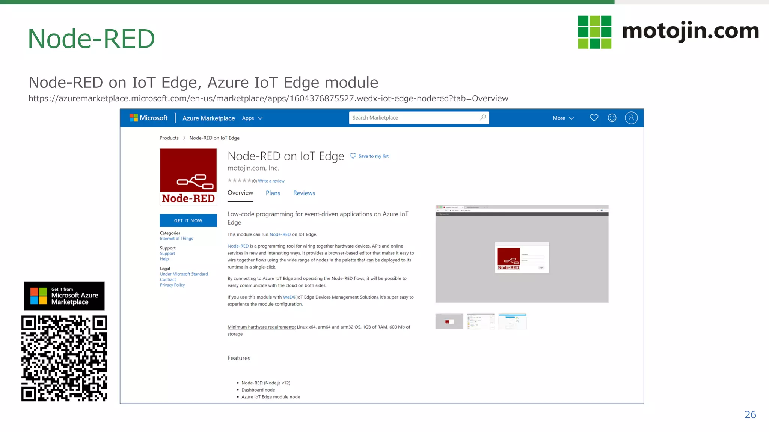This screenshot has height=432, width=769.
Task: Go to Products breadcrumb
Action: click(x=169, y=138)
